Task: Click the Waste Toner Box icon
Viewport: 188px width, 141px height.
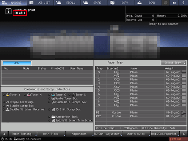Action: click(x=53, y=98)
